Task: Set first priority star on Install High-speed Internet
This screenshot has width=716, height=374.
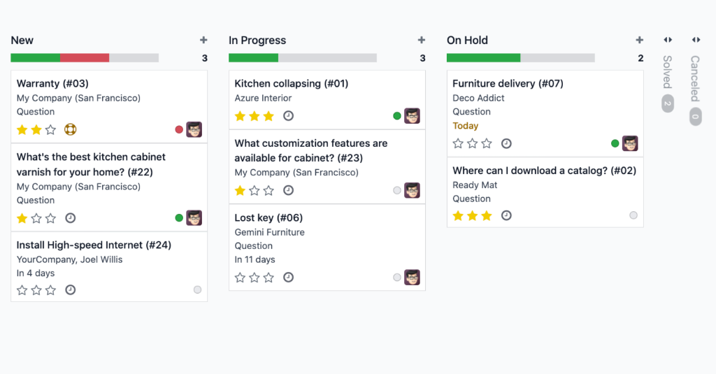Action: click(x=22, y=290)
